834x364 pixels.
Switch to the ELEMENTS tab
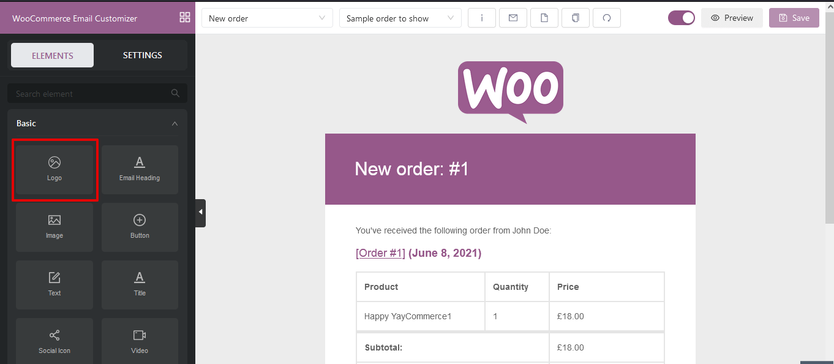click(53, 55)
